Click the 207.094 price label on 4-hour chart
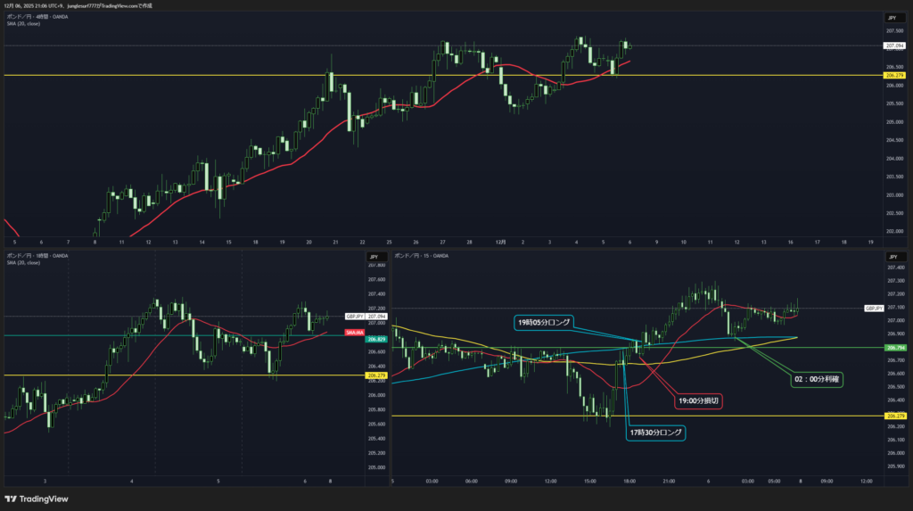 (x=894, y=45)
